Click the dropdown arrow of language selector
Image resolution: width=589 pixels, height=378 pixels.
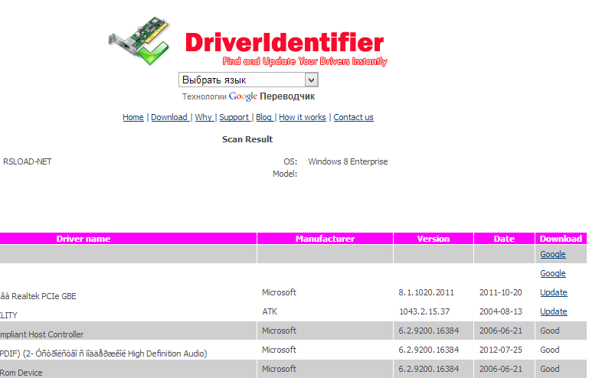click(x=311, y=80)
